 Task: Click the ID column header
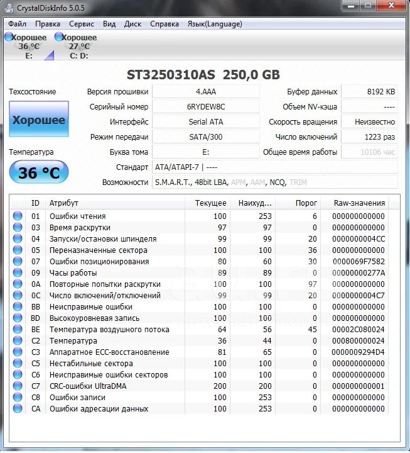[35, 203]
